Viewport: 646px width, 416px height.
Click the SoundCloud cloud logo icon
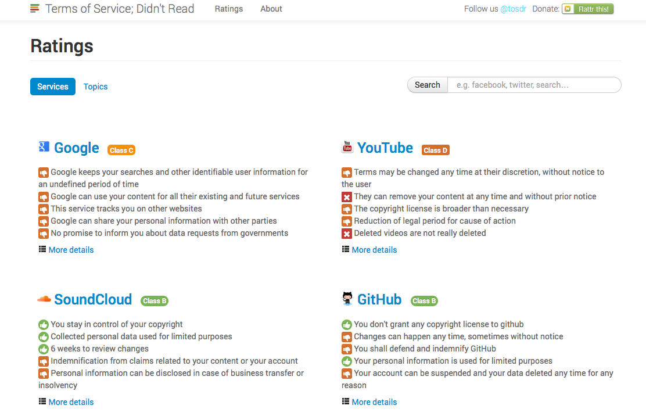(44, 299)
